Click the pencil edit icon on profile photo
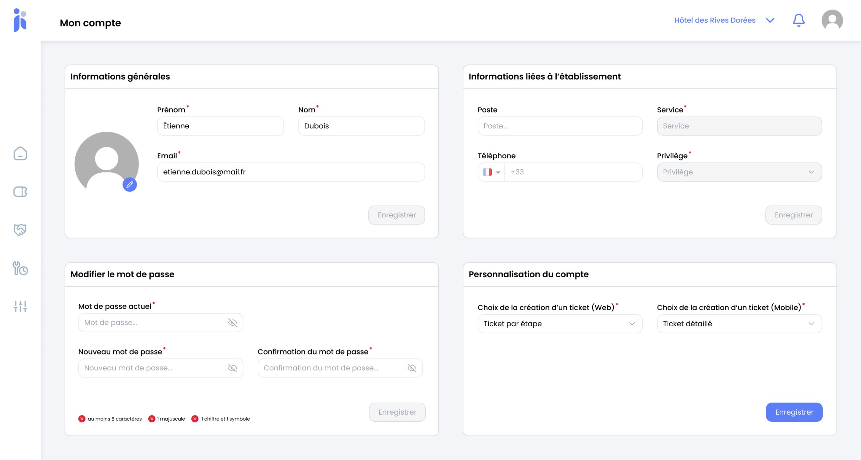The width and height of the screenshot is (861, 460). [129, 184]
